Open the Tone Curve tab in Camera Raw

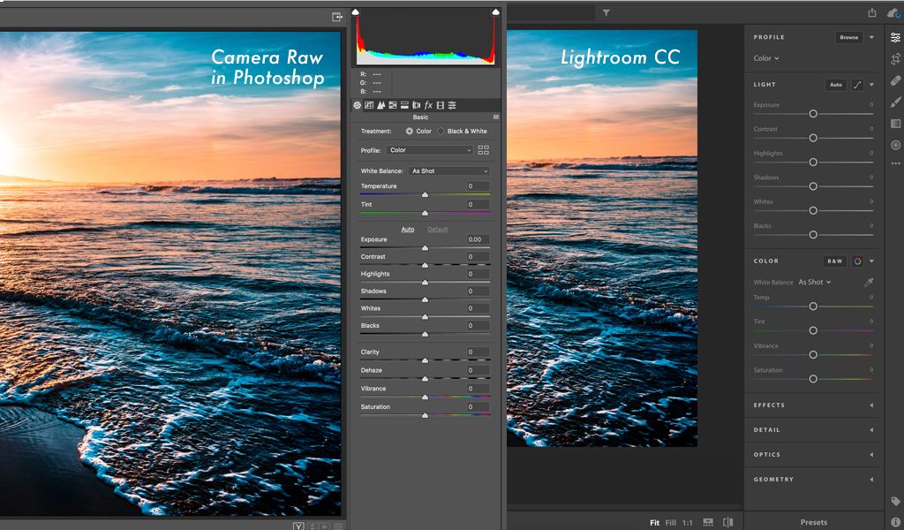369,105
